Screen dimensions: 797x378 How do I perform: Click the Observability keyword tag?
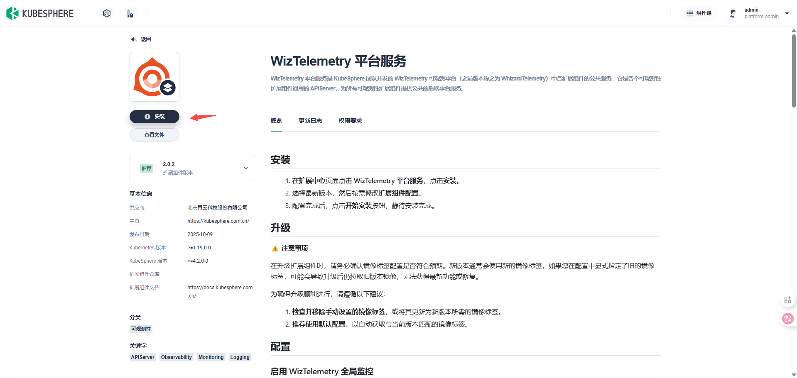177,357
